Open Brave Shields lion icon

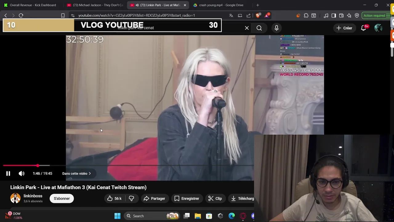click(x=258, y=15)
